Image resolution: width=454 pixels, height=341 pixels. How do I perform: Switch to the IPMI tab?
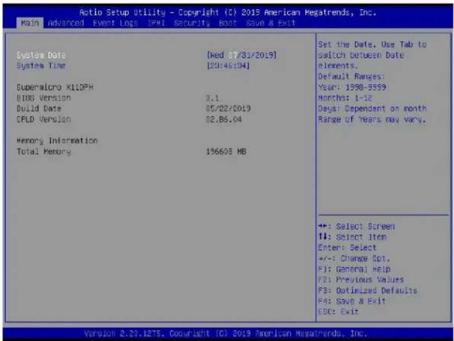[156, 23]
